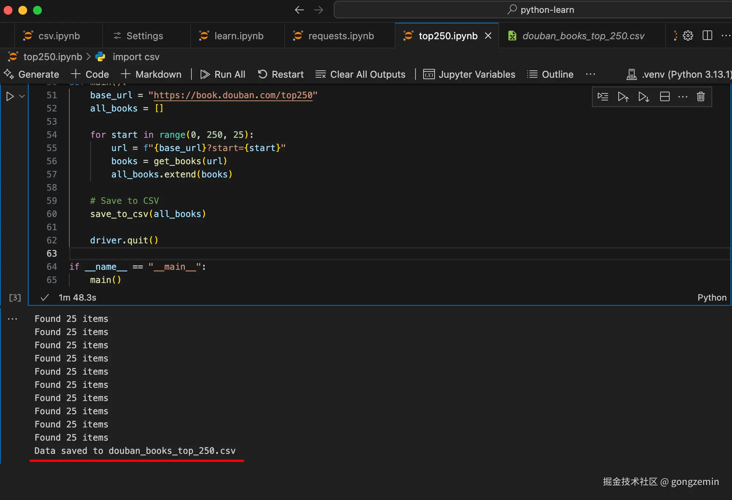Clear All Outputs of notebook
732x500 pixels.
pyautogui.click(x=360, y=74)
